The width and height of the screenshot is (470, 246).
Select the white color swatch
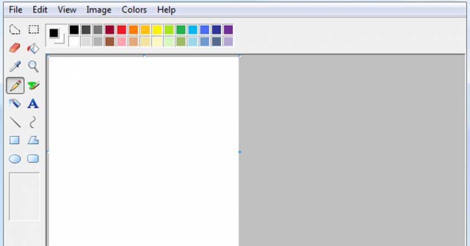pyautogui.click(x=74, y=41)
